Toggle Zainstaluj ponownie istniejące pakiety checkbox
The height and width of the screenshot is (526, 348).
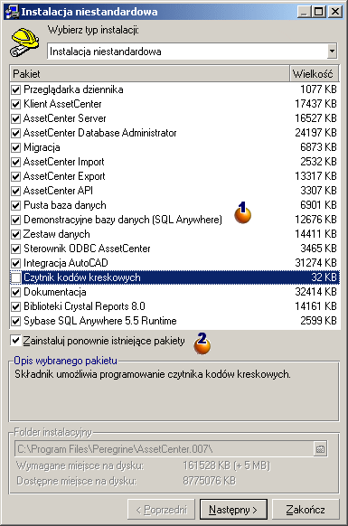[x=15, y=340]
